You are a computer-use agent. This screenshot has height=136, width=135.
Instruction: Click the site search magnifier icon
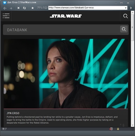click(125, 16)
